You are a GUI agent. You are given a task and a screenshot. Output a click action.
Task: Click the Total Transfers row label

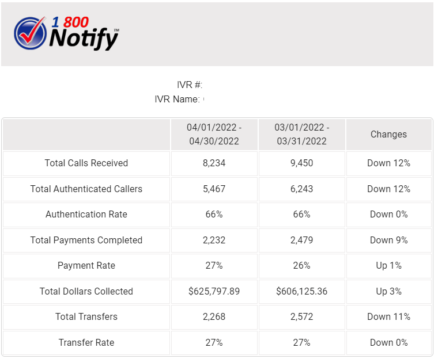[86, 316]
